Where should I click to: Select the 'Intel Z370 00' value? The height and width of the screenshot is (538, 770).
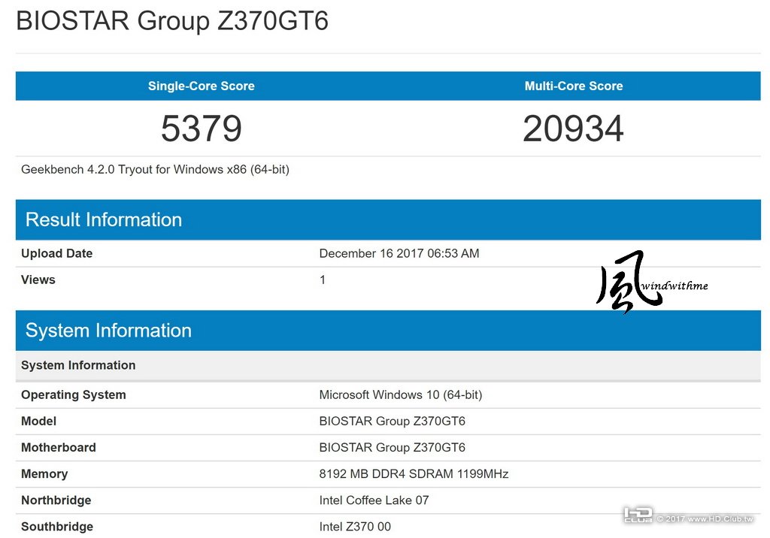click(x=355, y=527)
